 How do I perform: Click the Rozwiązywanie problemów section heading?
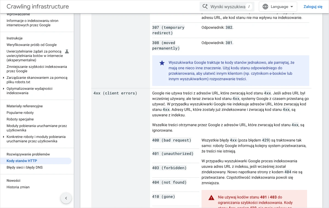click(x=28, y=154)
